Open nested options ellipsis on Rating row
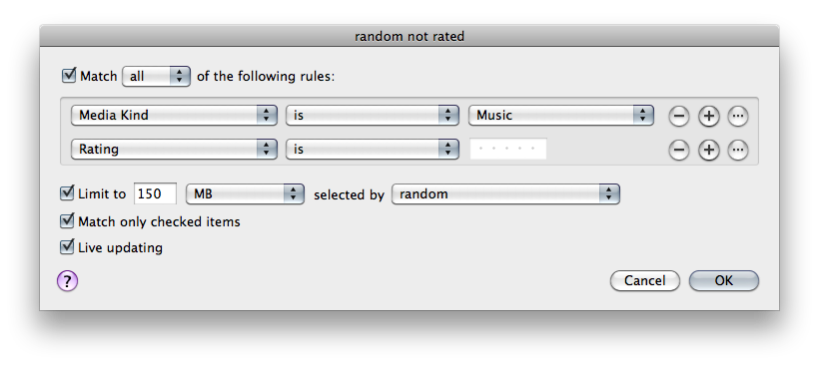The image size is (819, 365). click(737, 151)
